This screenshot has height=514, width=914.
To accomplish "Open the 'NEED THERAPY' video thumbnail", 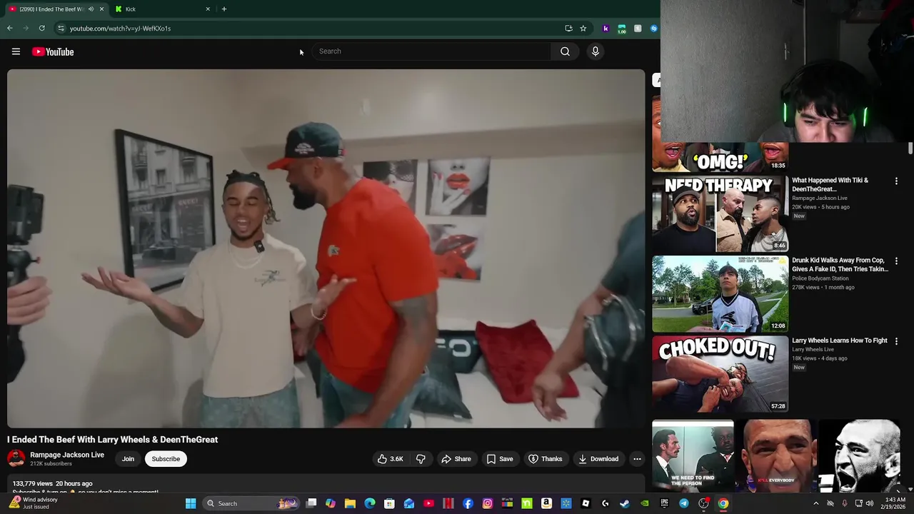I will click(720, 213).
